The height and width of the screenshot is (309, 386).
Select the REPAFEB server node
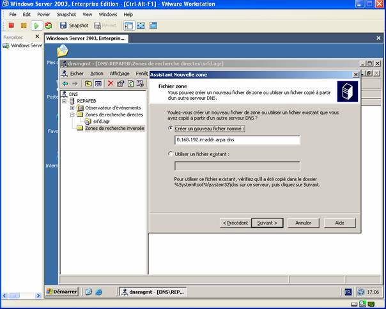click(86, 101)
